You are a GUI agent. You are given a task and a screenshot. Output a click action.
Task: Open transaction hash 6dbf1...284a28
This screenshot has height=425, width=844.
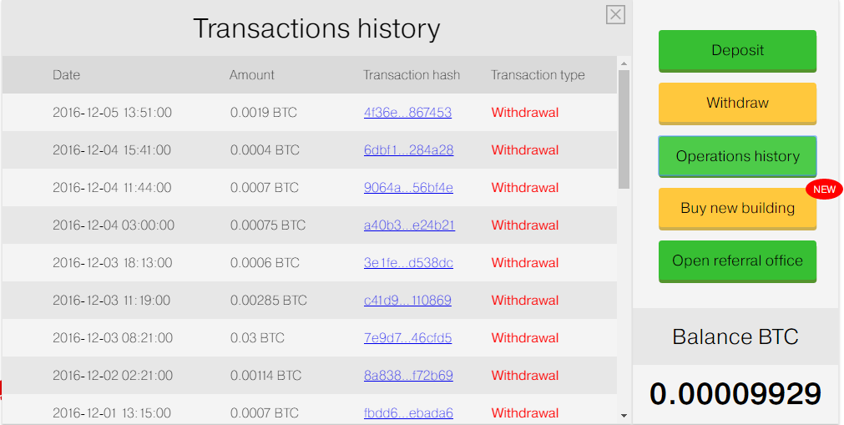tap(408, 150)
